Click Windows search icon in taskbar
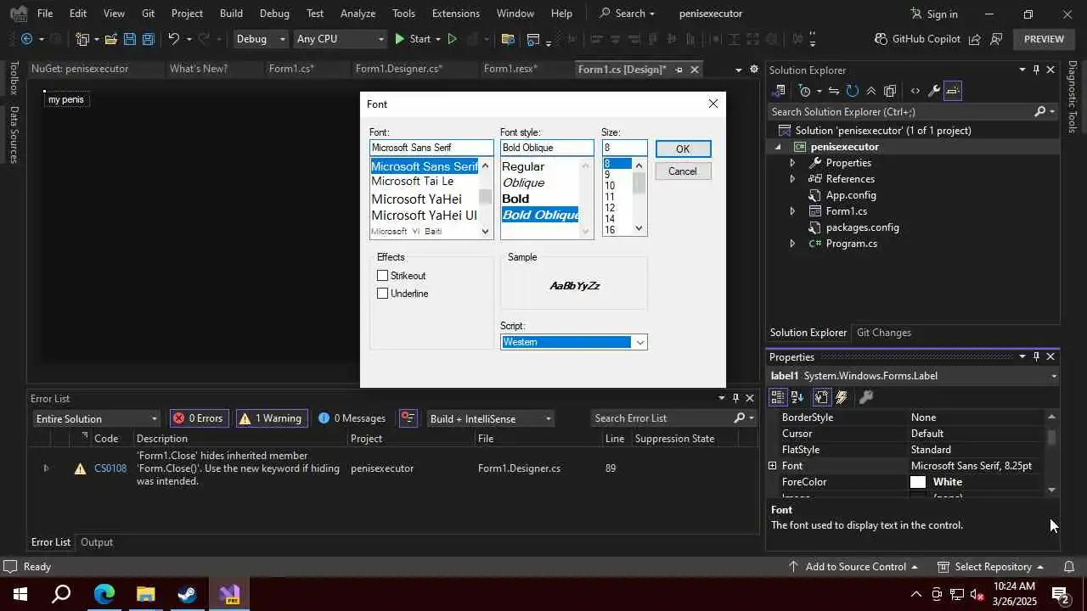The width and height of the screenshot is (1087, 611). [61, 593]
